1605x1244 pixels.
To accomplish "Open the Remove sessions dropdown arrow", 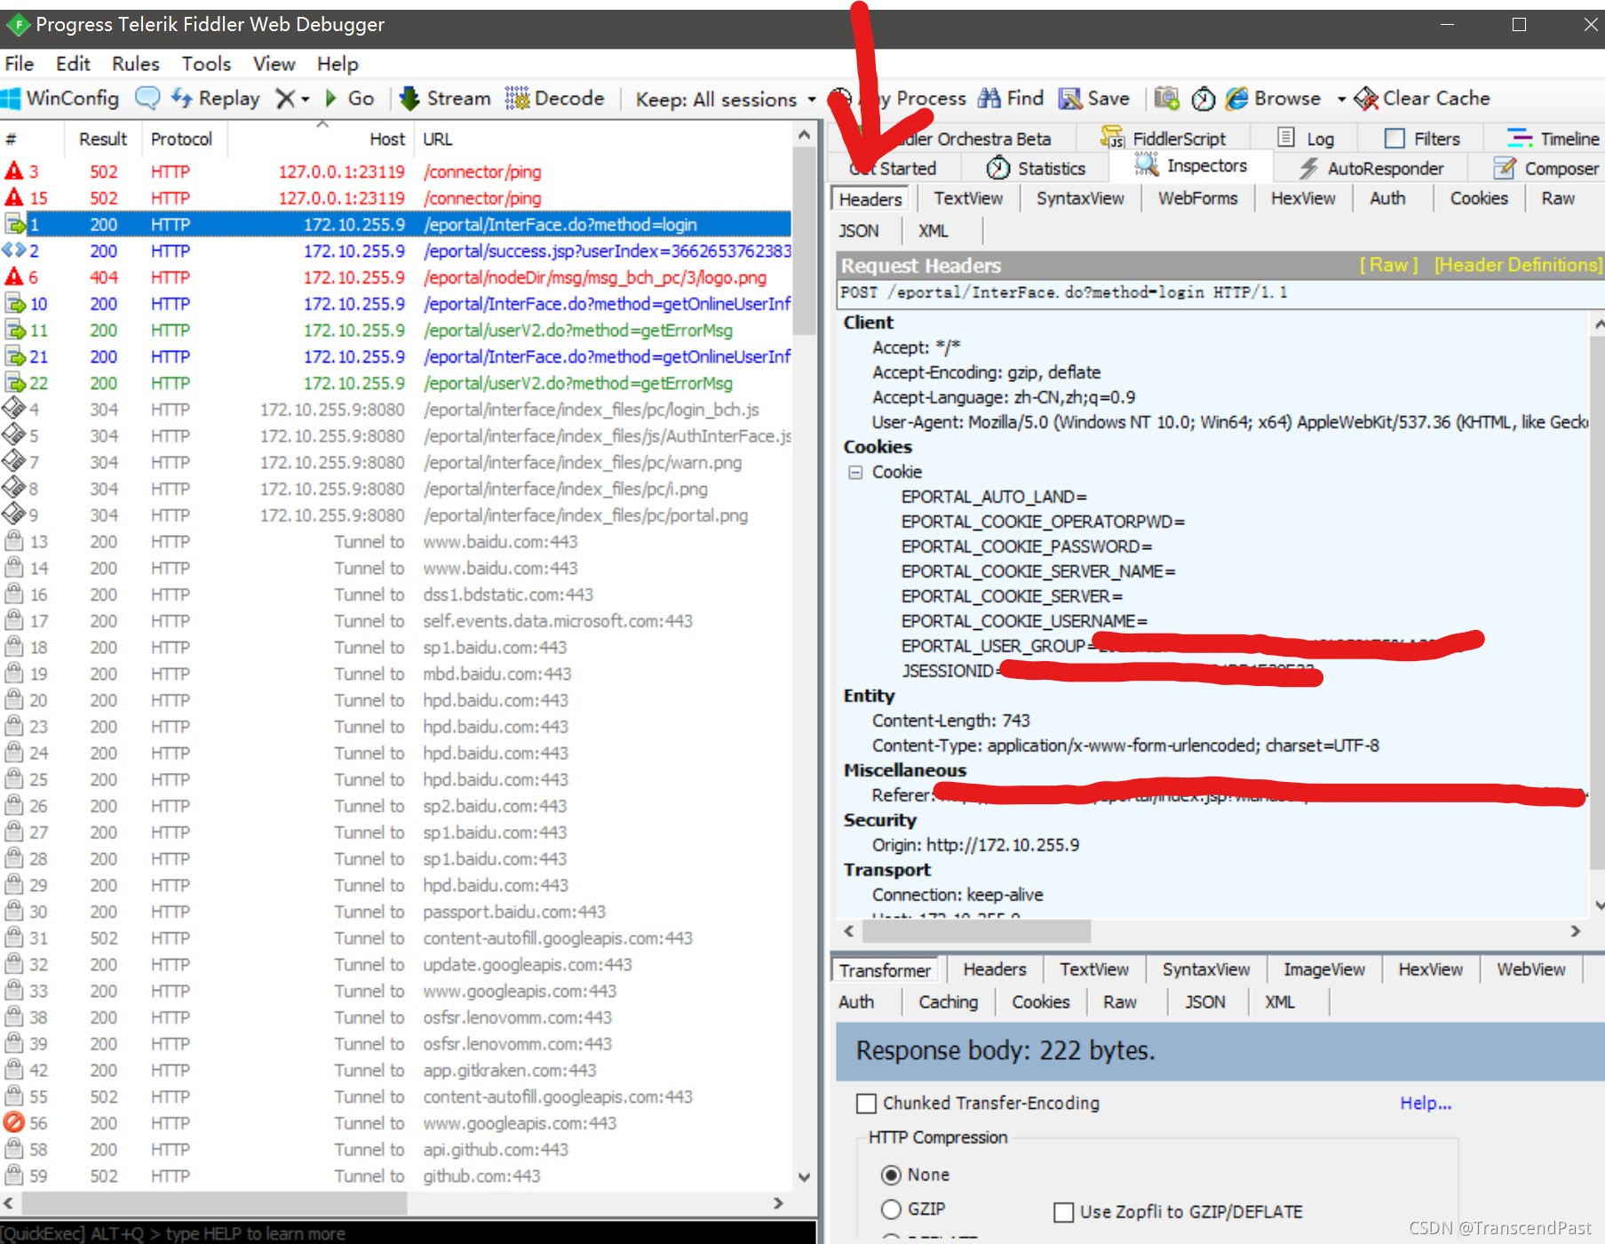I will coord(306,99).
